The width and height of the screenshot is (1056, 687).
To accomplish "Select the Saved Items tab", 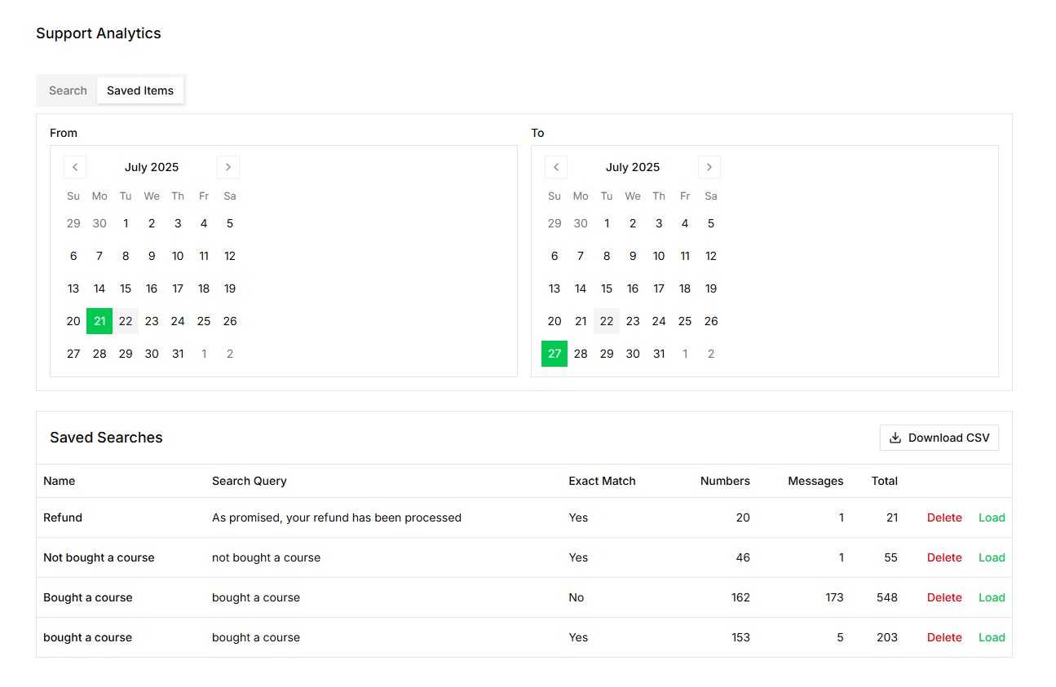I will click(140, 90).
